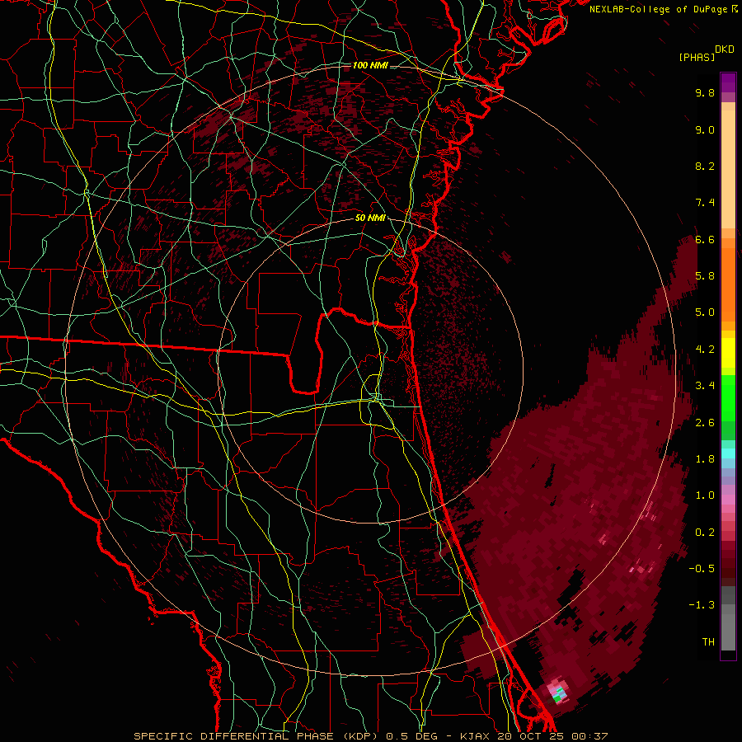Pick the bright green section of the color scale
Viewport: 742px width, 742px height.
click(728, 397)
